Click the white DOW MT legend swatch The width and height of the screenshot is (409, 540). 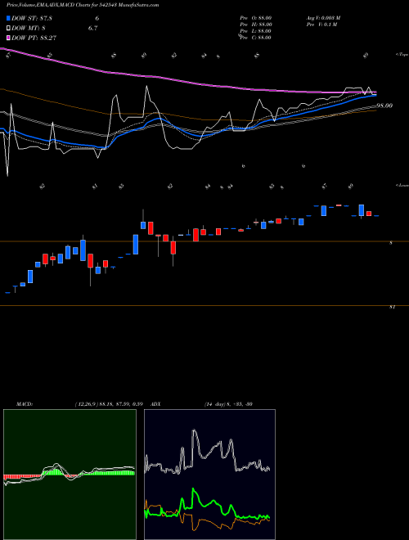click(x=8, y=29)
